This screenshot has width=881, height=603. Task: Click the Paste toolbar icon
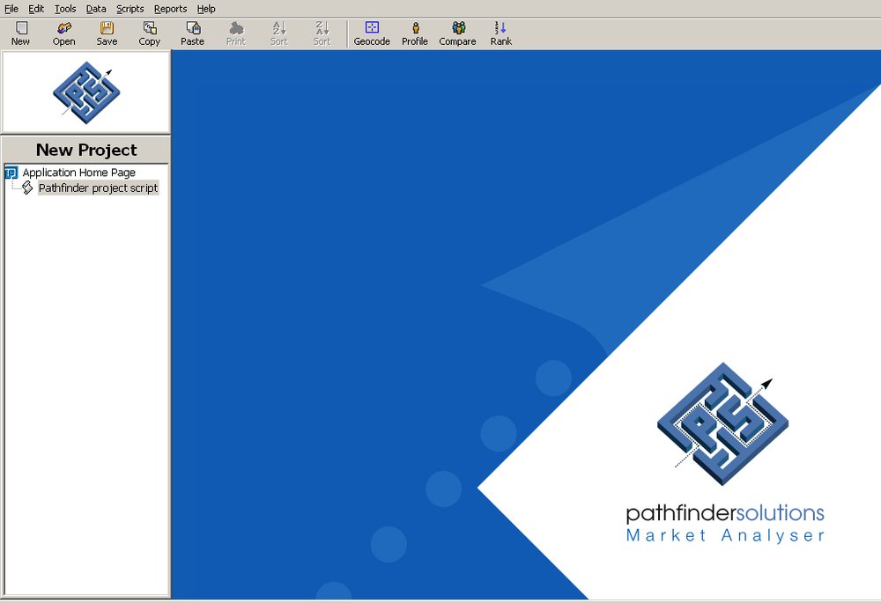pos(193,33)
